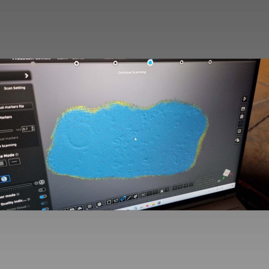Expand the panel with right chevron

tap(27, 76)
